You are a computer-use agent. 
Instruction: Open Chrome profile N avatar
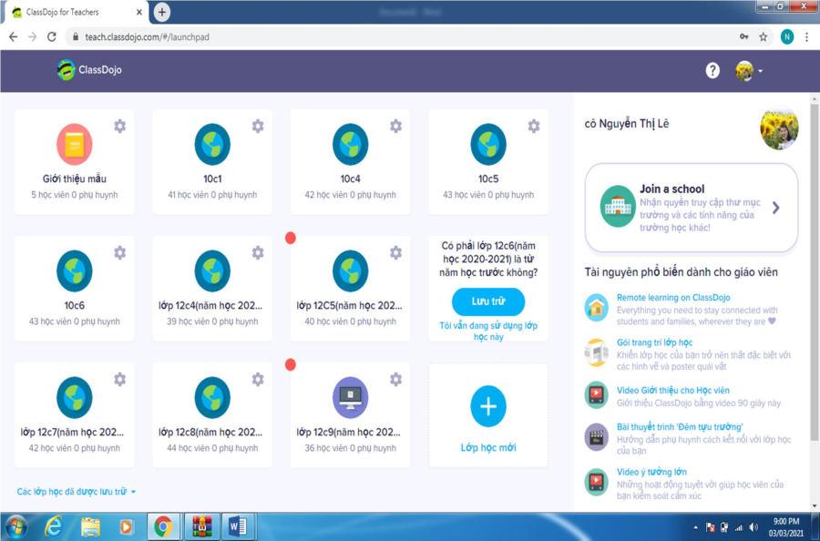click(787, 36)
